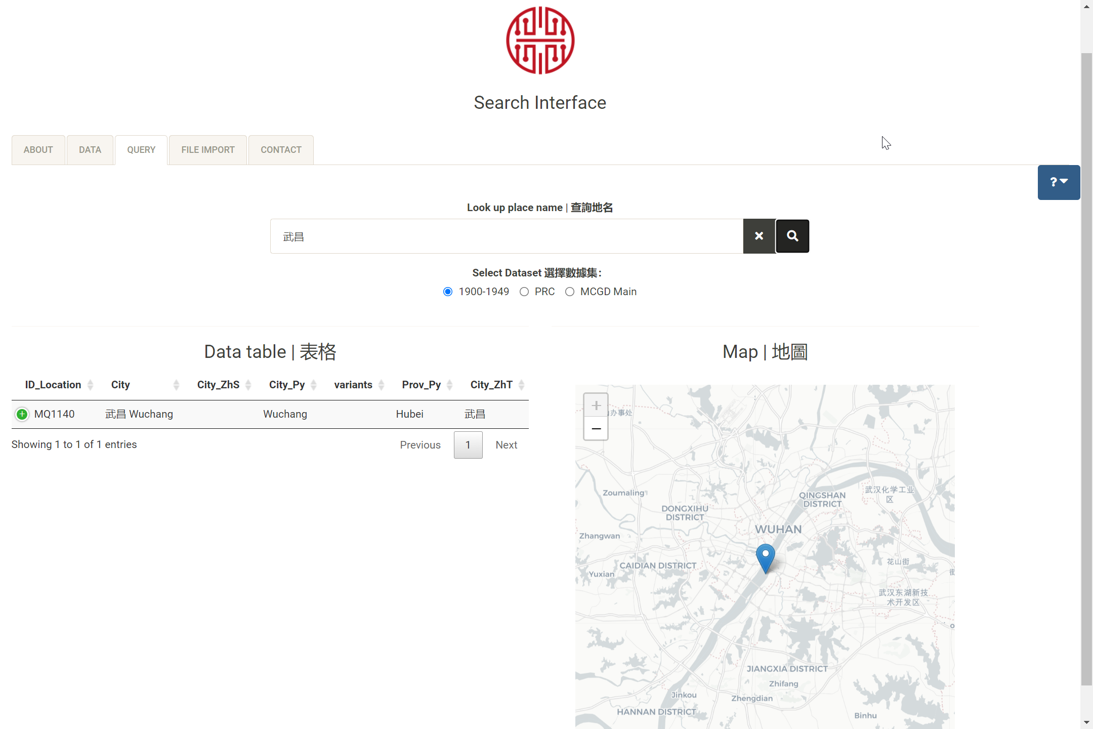The height and width of the screenshot is (729, 1093).
Task: Click the magnifying glass search button
Action: [x=792, y=236]
